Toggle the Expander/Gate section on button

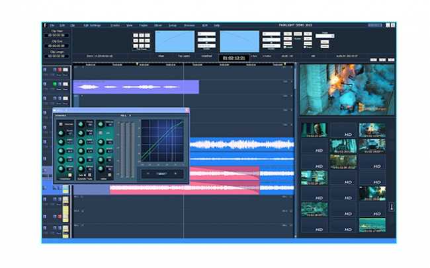(x=90, y=175)
